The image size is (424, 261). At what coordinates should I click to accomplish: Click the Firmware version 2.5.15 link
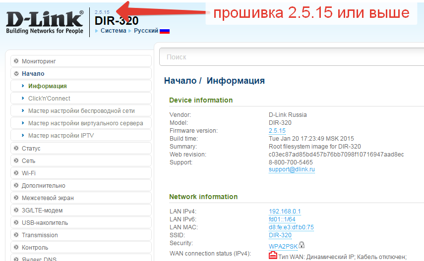pyautogui.click(x=277, y=131)
